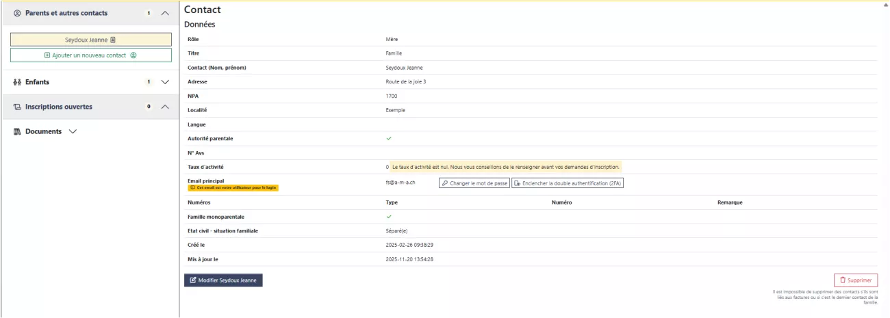This screenshot has height=318, width=890.
Task: Collapse the Inscriptions ouvertes chevron
Action: click(164, 107)
